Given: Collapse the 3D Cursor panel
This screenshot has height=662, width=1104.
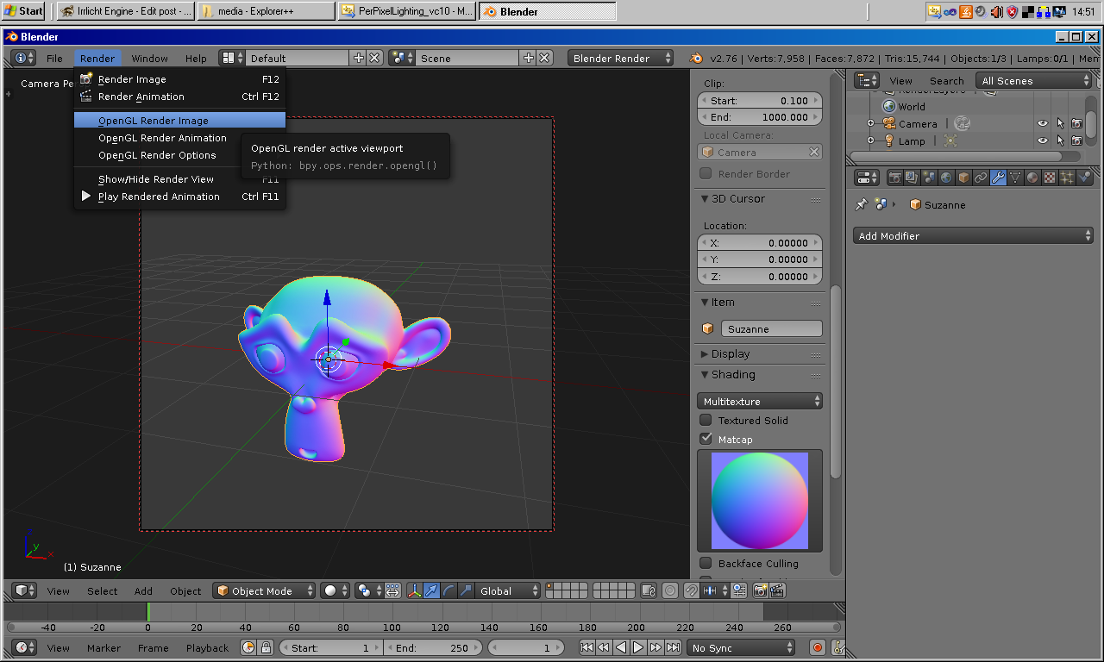Looking at the screenshot, I should (x=738, y=199).
